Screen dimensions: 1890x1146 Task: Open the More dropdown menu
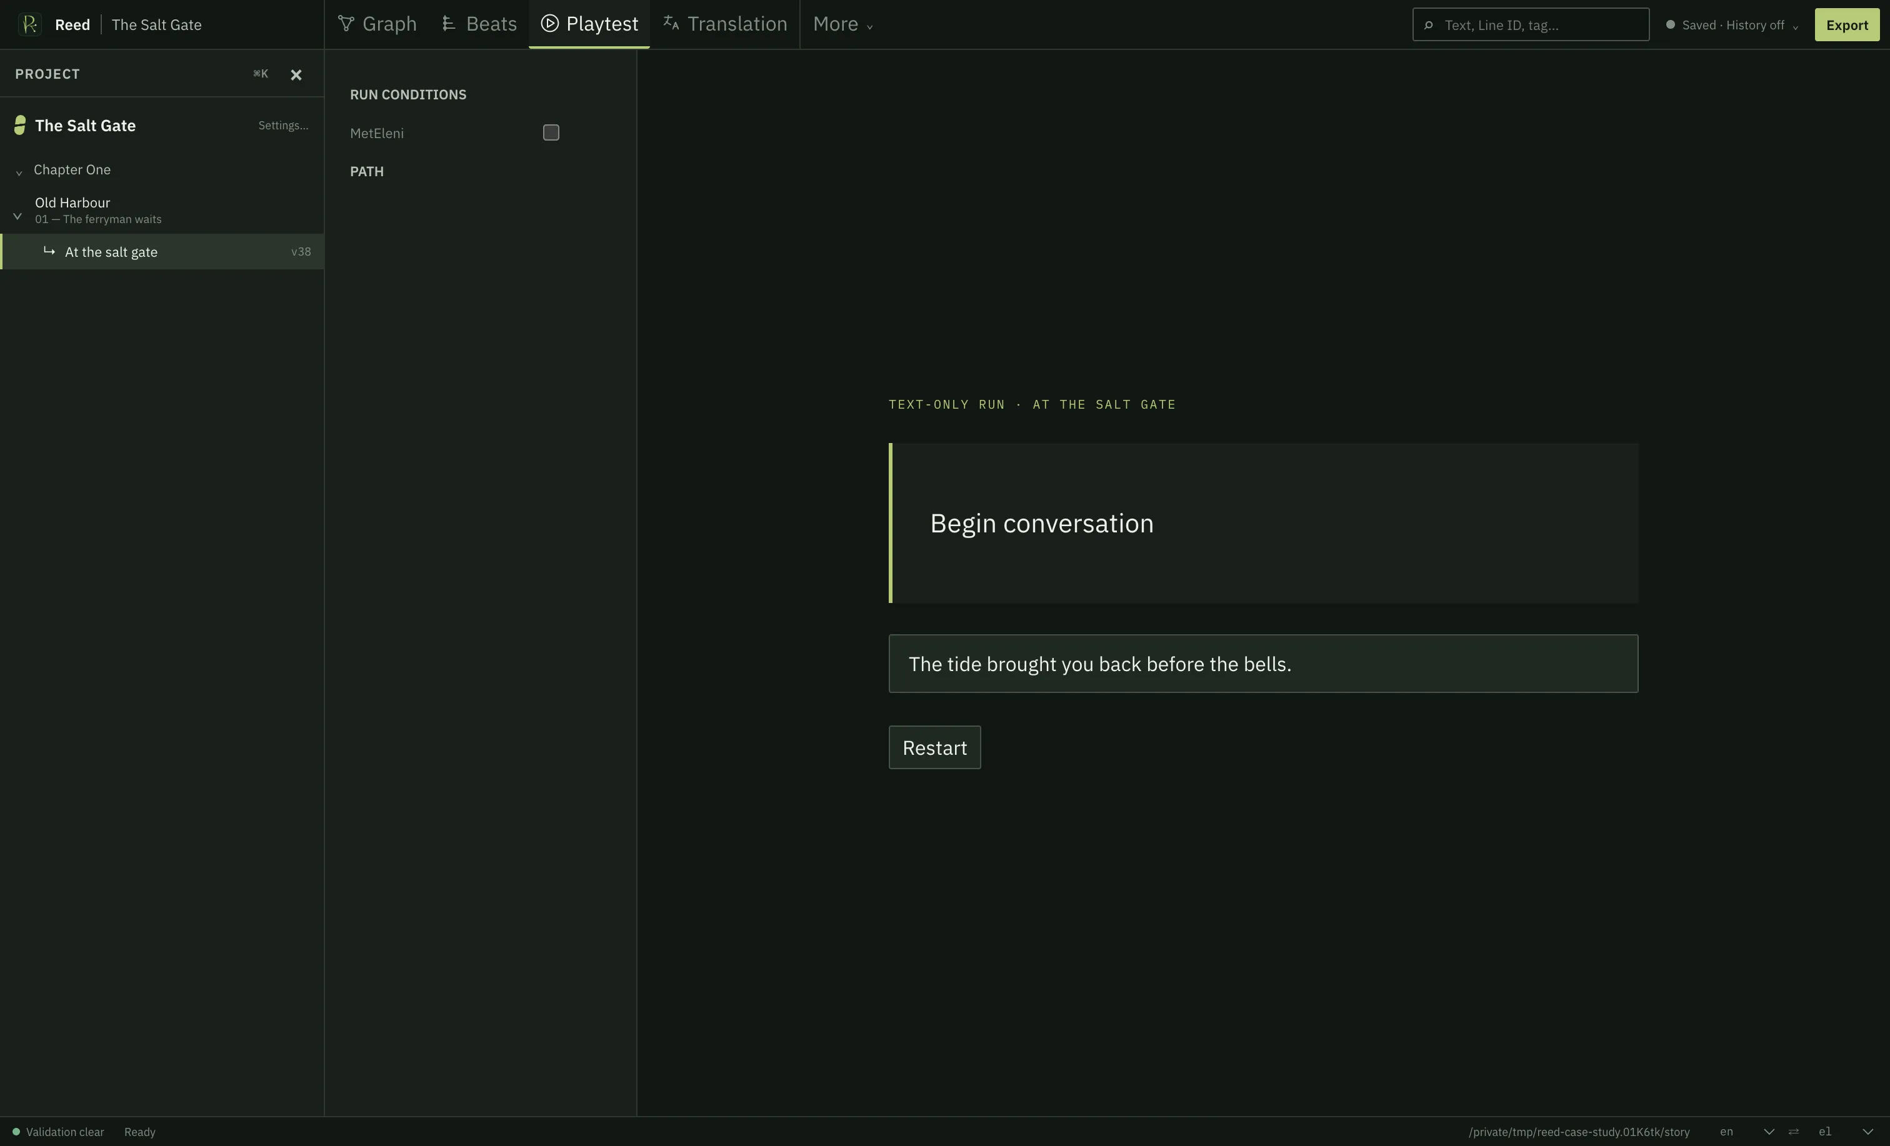click(842, 24)
